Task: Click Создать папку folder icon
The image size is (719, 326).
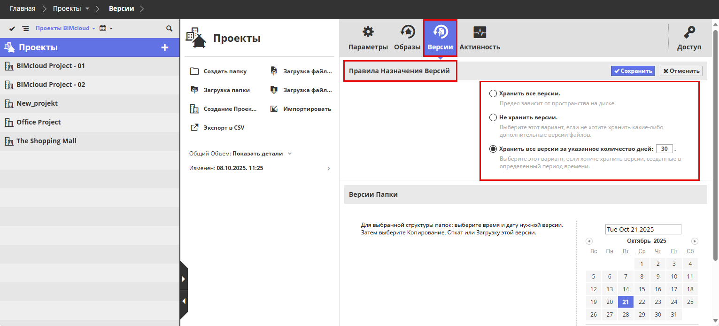Action: tap(194, 71)
